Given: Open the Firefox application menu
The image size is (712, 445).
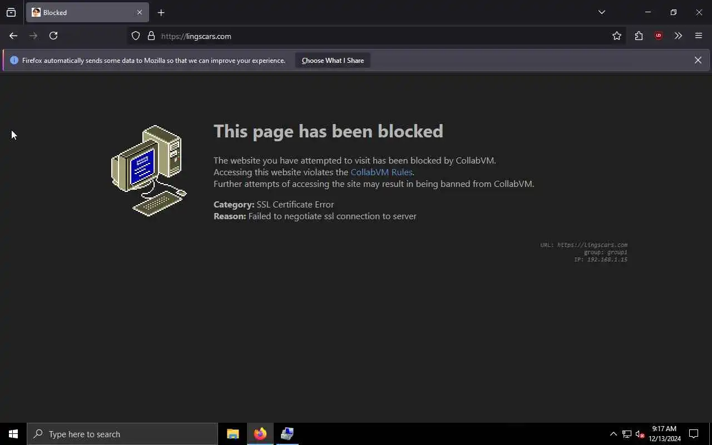Looking at the screenshot, I should pyautogui.click(x=699, y=36).
